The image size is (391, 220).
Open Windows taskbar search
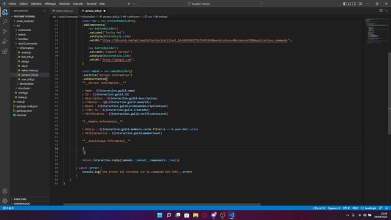tap(169, 215)
